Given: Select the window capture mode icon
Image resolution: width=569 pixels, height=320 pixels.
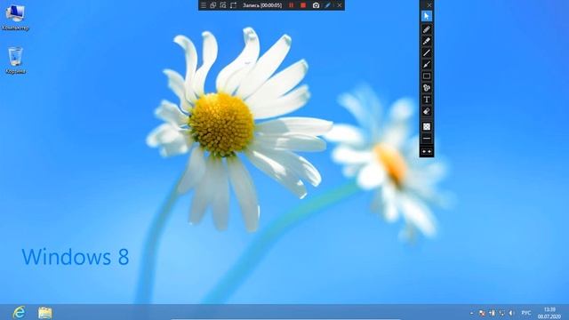Looking at the screenshot, I should click(213, 5).
